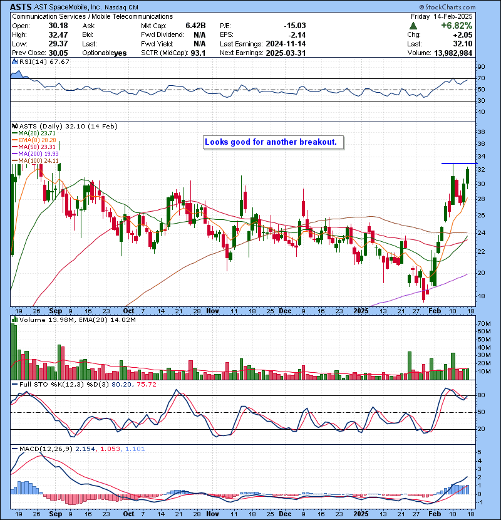Click the Fwd Yield N/A value

[200, 44]
